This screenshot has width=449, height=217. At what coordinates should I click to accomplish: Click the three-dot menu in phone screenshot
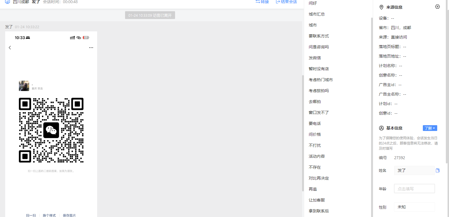coord(91,47)
